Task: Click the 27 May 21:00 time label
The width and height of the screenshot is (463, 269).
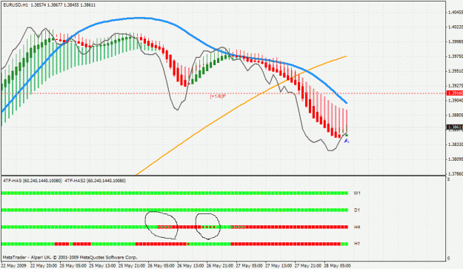Action: tap(307, 265)
